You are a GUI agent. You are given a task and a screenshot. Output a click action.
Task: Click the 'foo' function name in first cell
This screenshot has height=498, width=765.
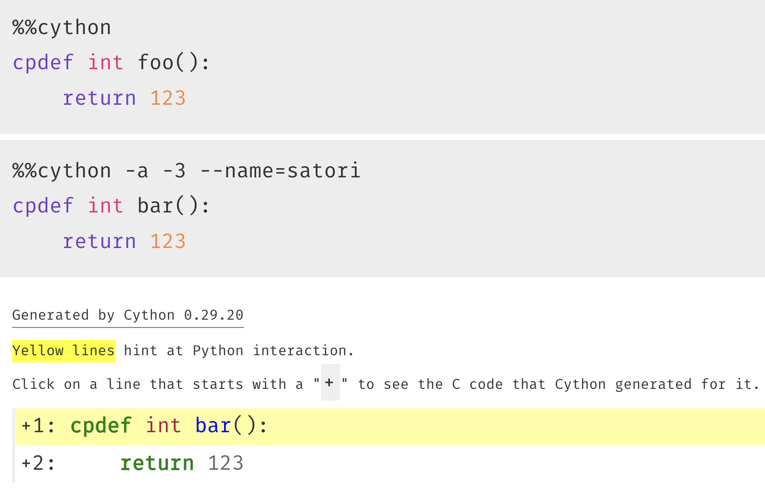pos(156,63)
